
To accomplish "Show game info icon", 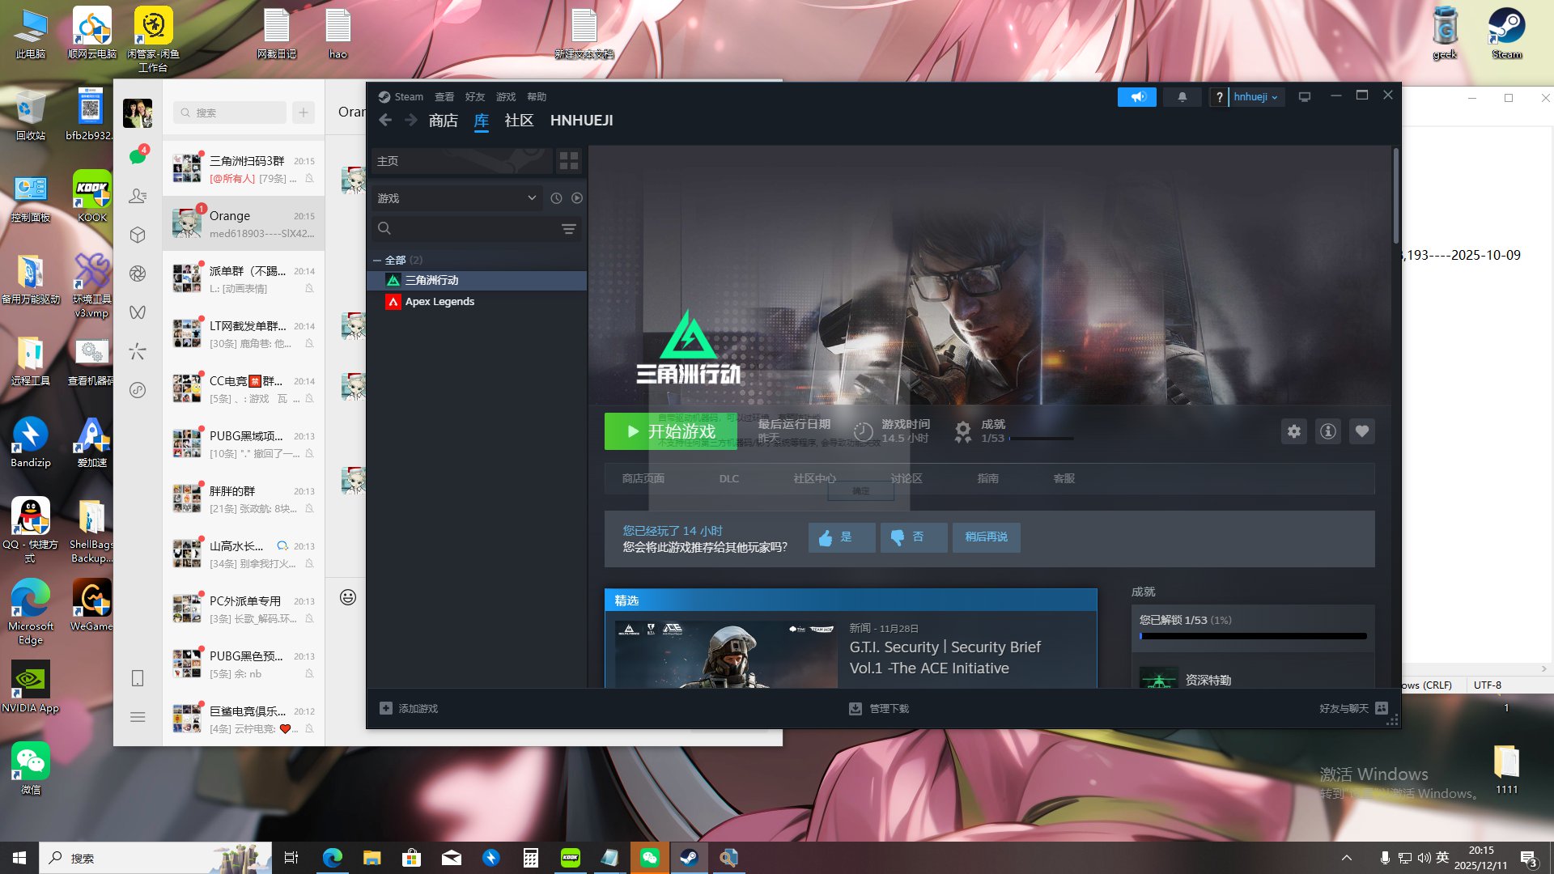I will [x=1328, y=431].
